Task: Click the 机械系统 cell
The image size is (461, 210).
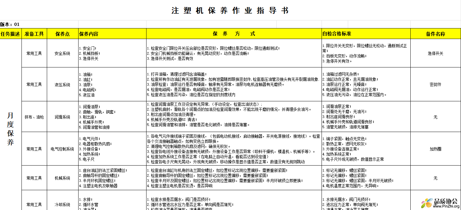Action: tap(63, 178)
